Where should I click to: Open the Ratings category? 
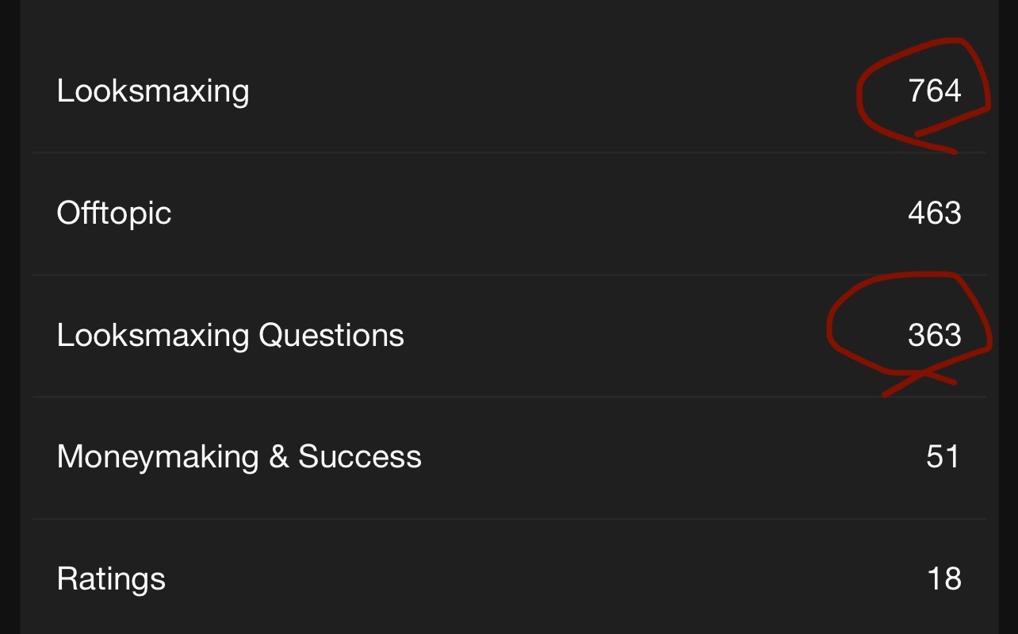111,579
